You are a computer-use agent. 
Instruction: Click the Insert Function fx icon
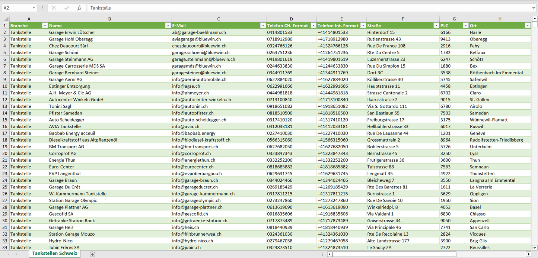79,8
